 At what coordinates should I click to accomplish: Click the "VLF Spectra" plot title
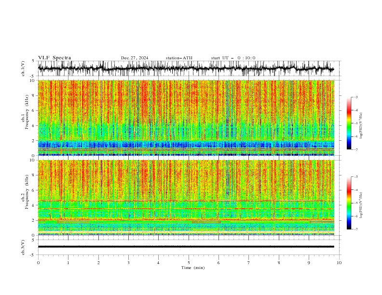point(55,58)
